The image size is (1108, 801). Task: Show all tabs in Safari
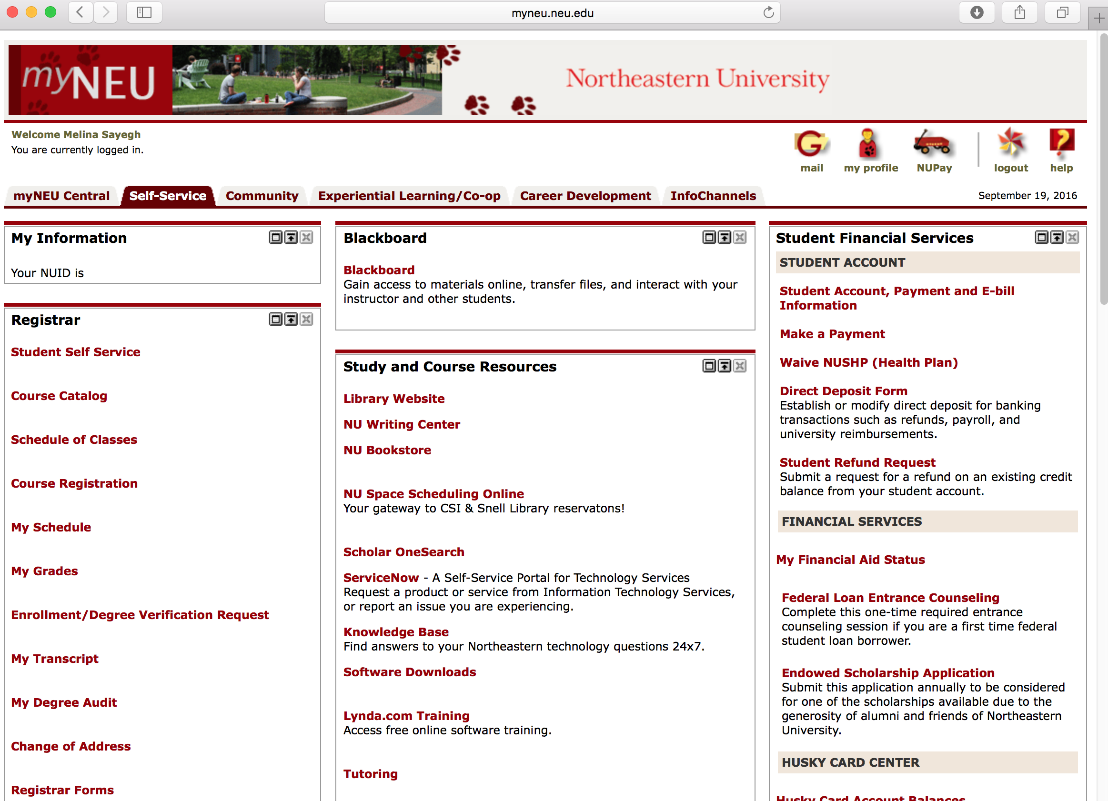[x=1062, y=12]
